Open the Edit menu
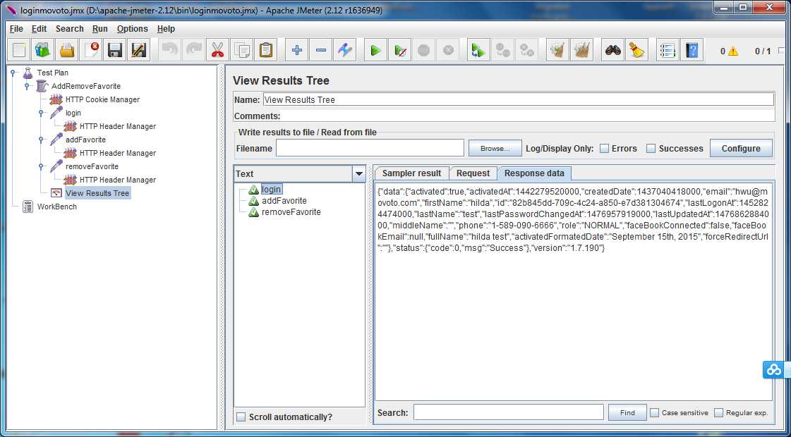The height and width of the screenshot is (437, 791). pyautogui.click(x=39, y=29)
